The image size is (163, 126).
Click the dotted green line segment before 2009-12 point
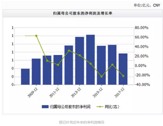(x=30, y=36)
